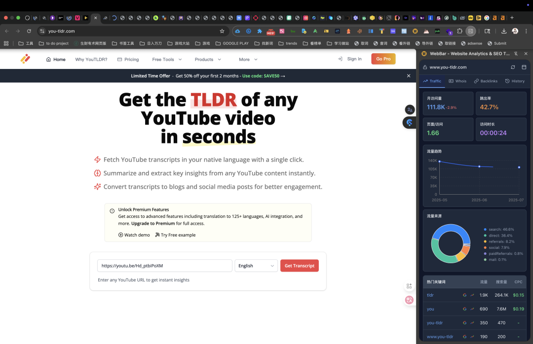The width and height of the screenshot is (533, 344).
Task: Expand the Products dropdown
Action: (x=208, y=60)
